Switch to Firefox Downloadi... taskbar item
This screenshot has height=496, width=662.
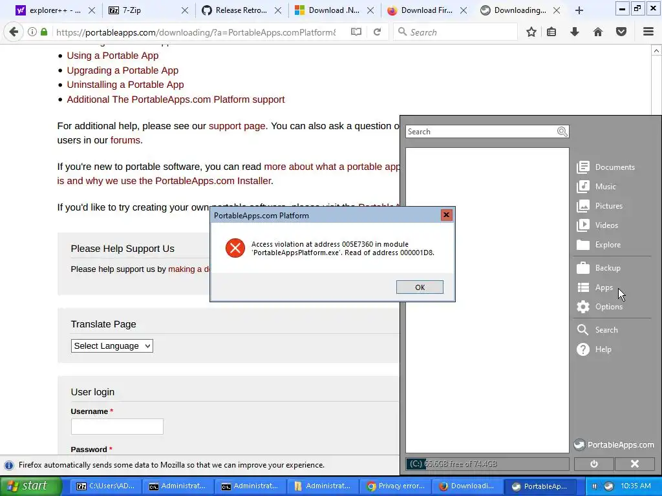pyautogui.click(x=467, y=486)
